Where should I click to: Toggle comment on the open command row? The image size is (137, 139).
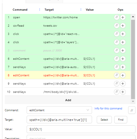(x=117, y=17)
